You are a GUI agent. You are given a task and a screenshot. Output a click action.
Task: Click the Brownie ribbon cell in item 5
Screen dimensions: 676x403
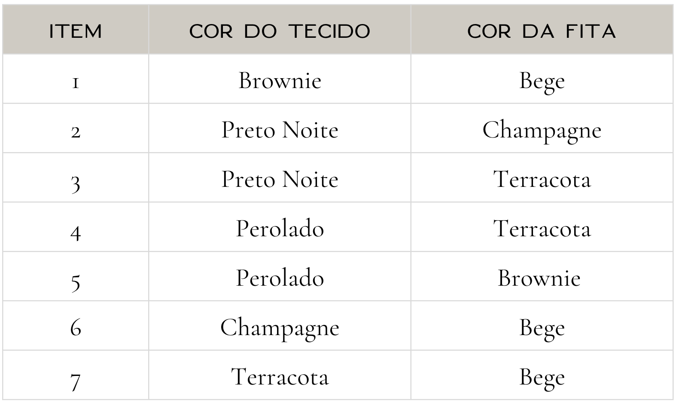coord(539,278)
